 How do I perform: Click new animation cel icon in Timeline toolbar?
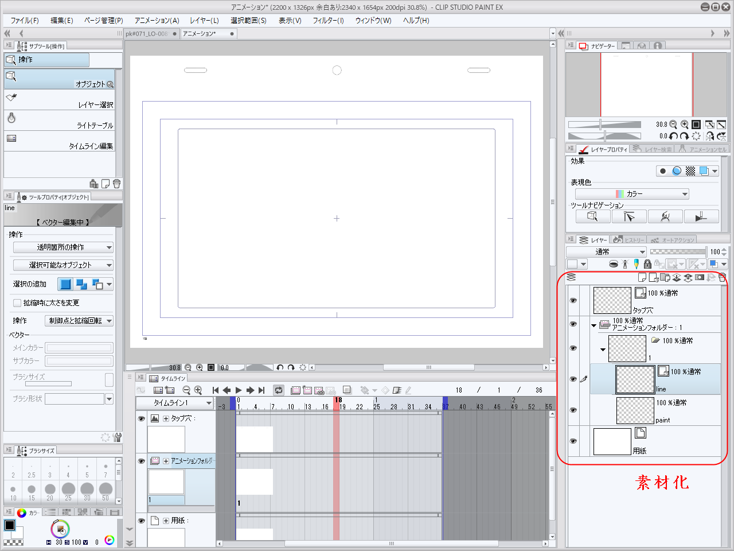(307, 390)
